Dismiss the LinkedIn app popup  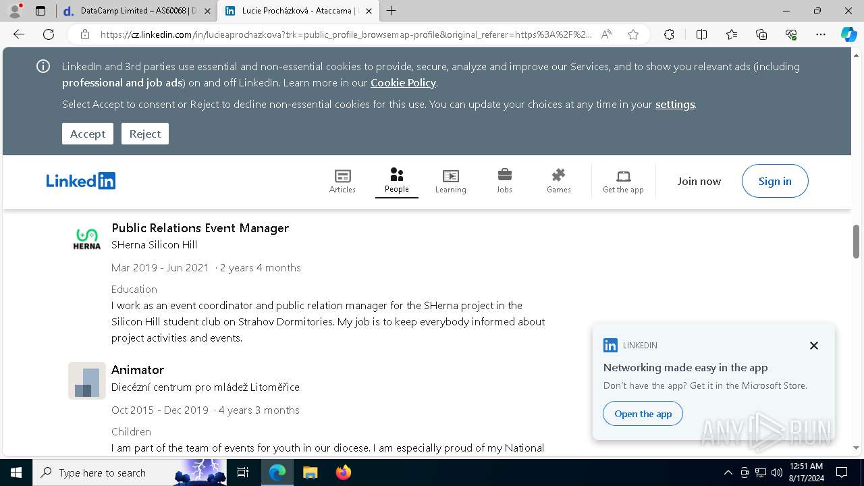[x=814, y=346]
